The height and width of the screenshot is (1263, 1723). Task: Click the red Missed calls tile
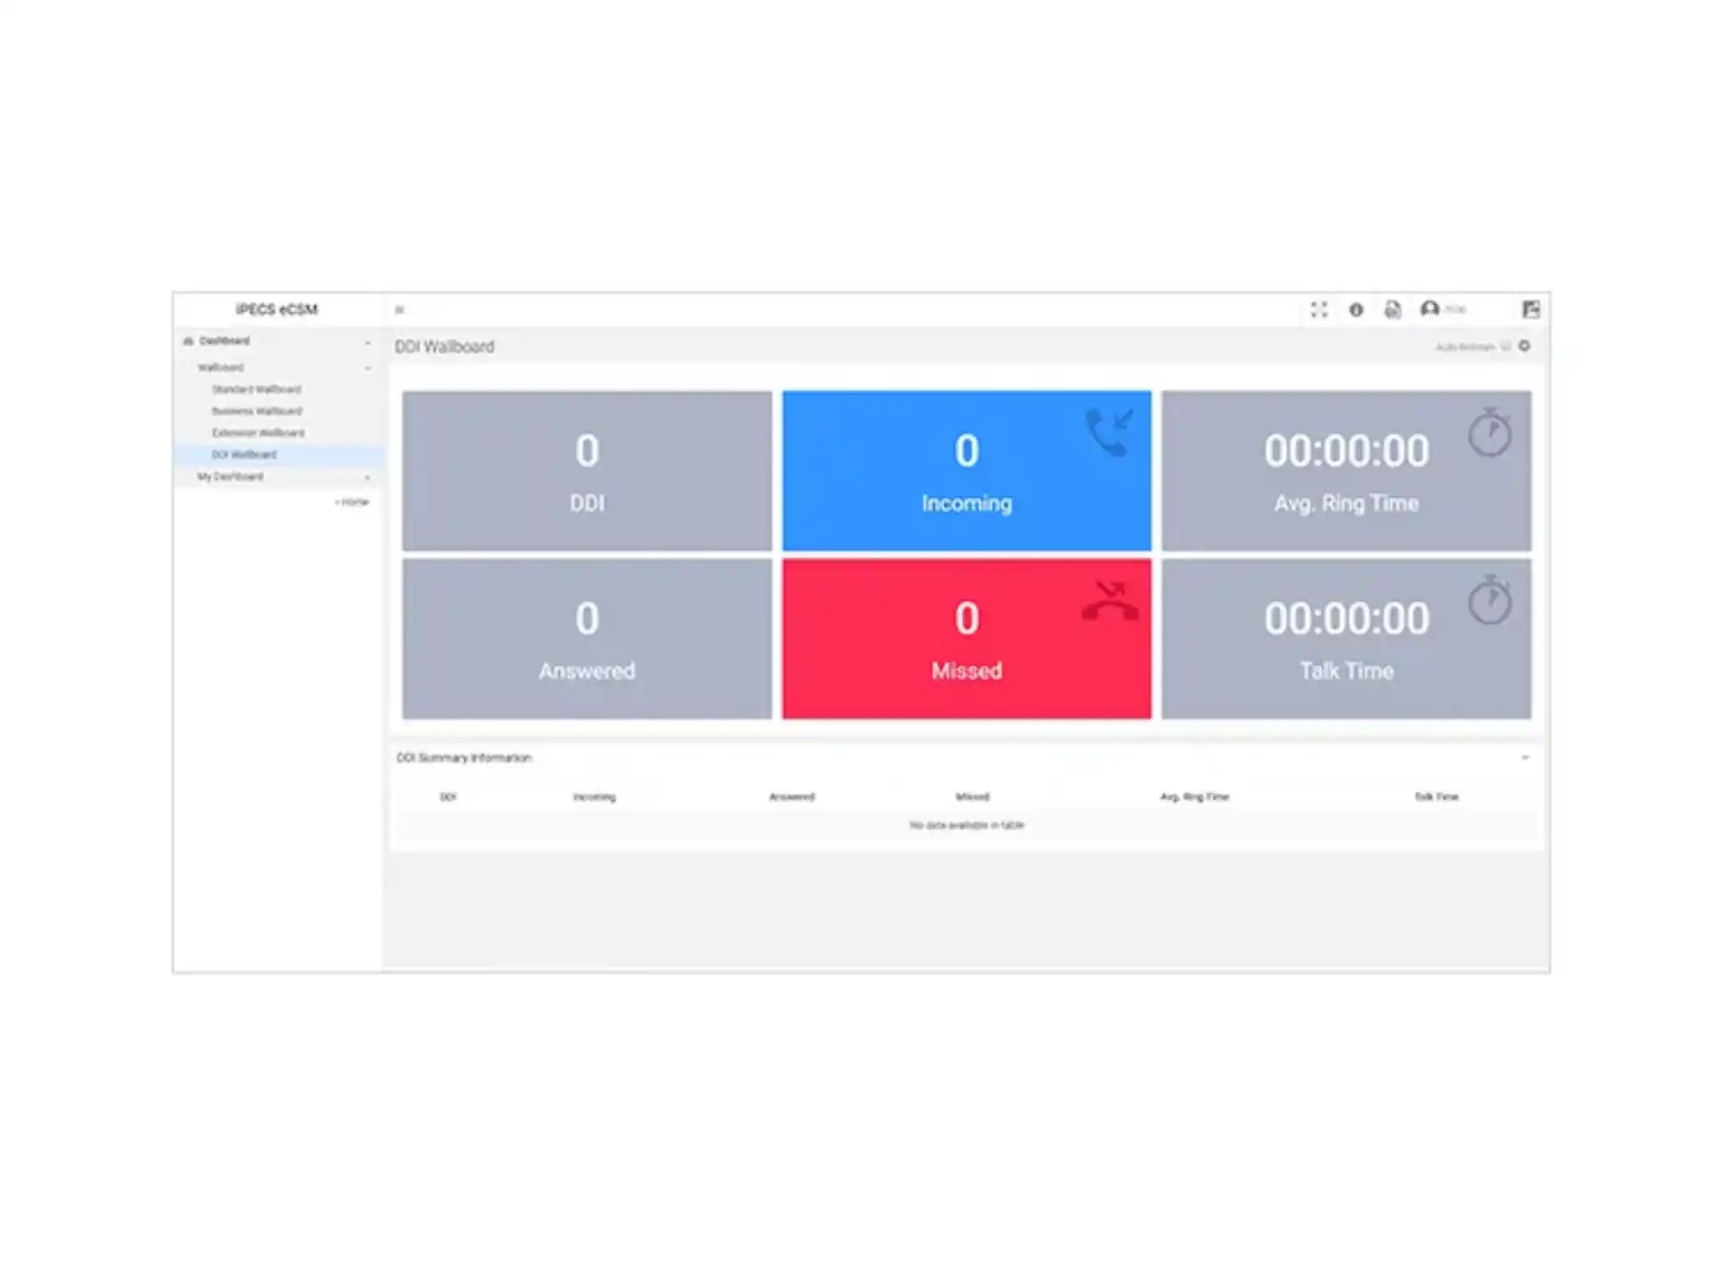point(966,639)
